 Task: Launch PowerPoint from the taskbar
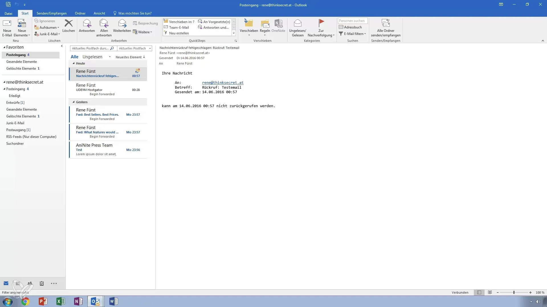point(43,301)
